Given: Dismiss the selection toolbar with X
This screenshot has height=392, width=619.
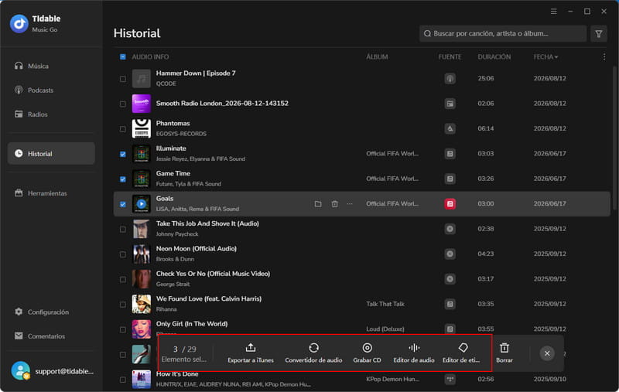Looking at the screenshot, I should (547, 353).
